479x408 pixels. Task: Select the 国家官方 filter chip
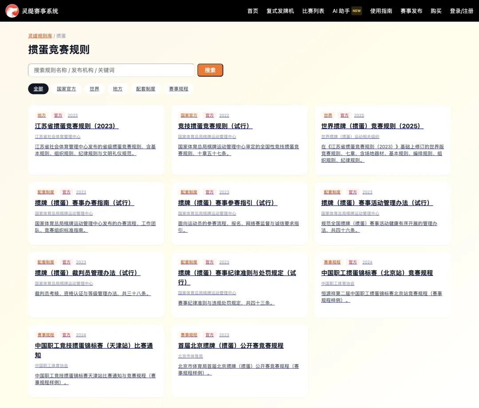click(66, 89)
